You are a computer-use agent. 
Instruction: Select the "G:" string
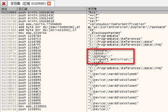point(92,77)
